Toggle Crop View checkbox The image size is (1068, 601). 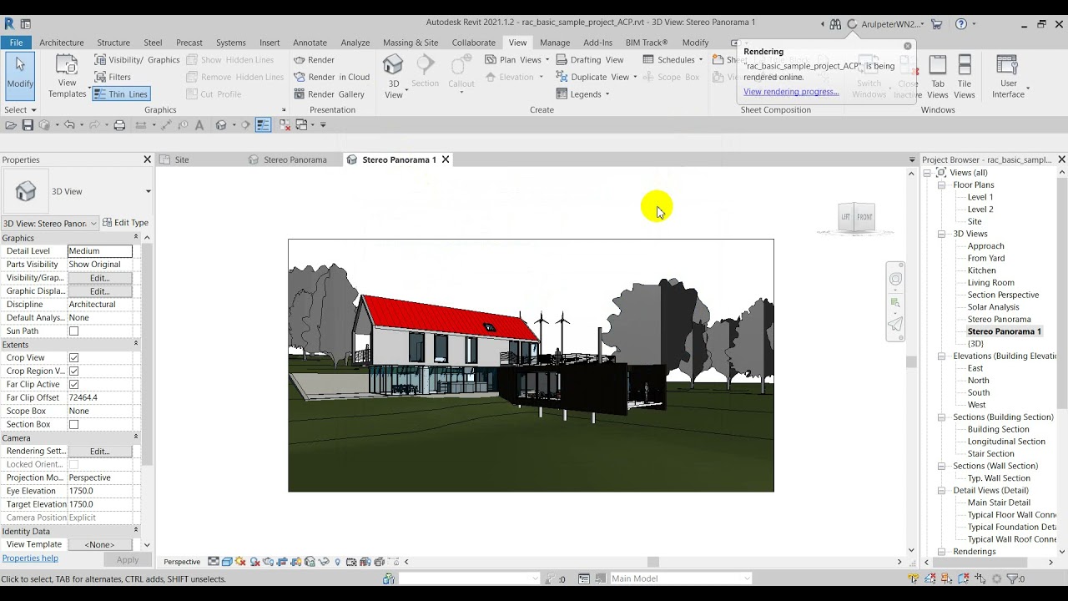pyautogui.click(x=73, y=358)
